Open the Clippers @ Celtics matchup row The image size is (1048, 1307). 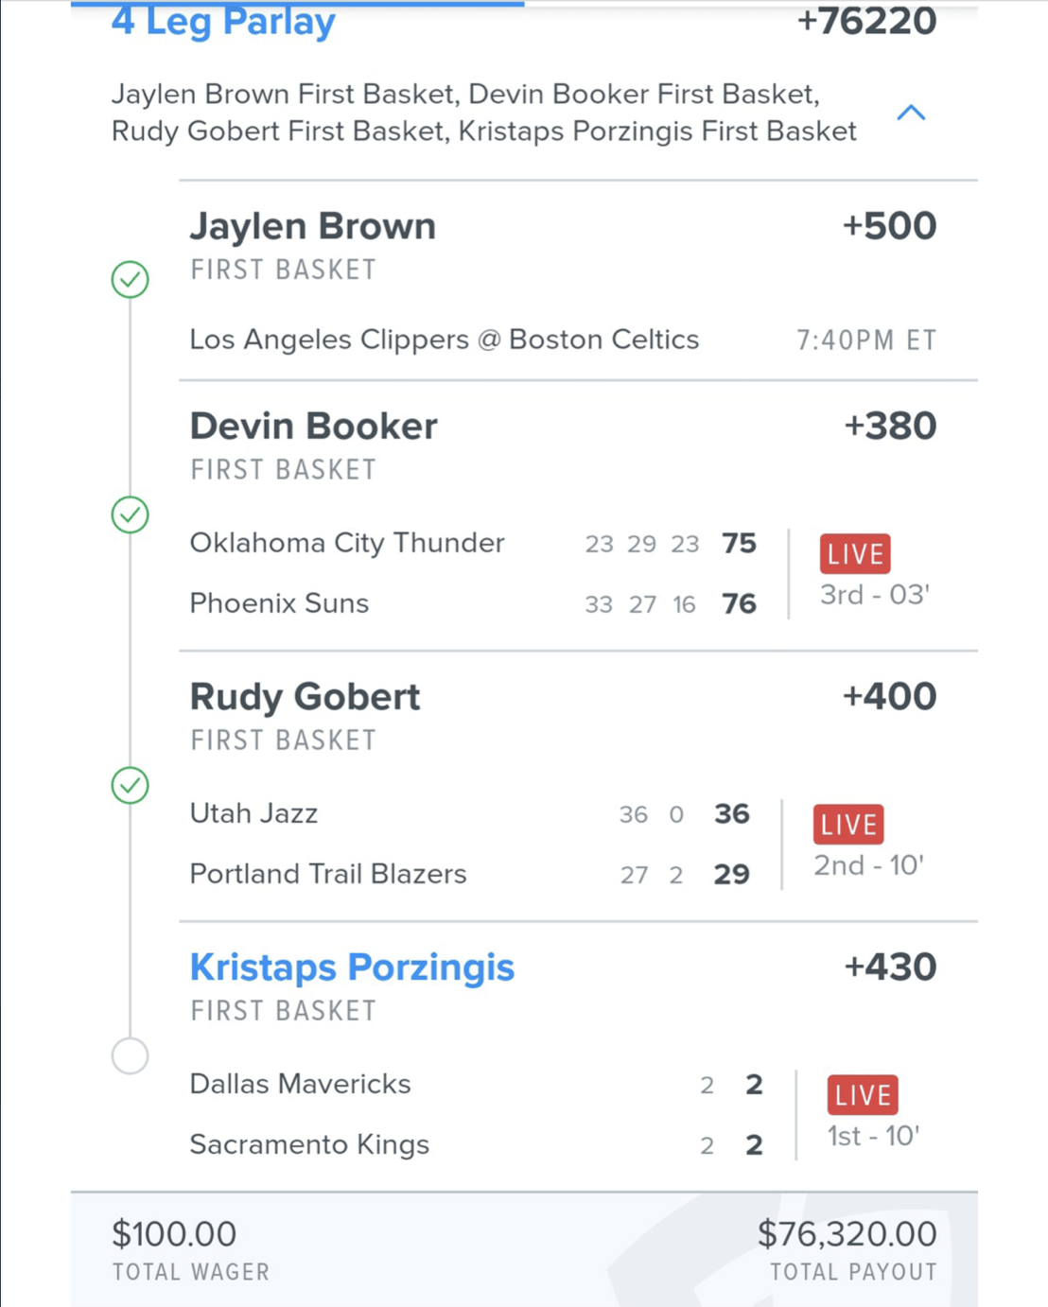(563, 340)
